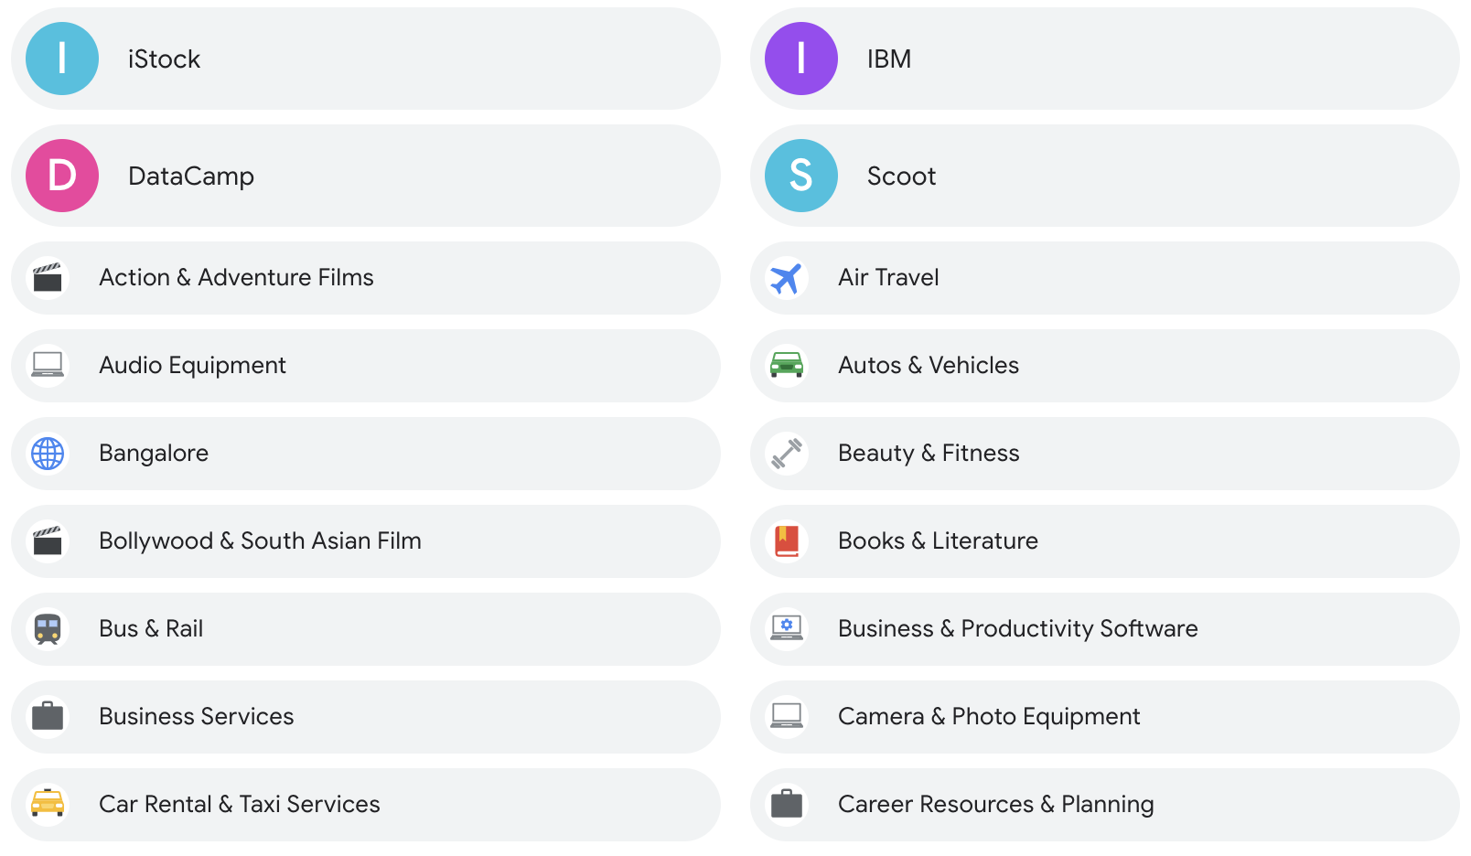This screenshot has height=856, width=1471.
Task: Choose the Bus & Rail label
Action: click(x=151, y=628)
